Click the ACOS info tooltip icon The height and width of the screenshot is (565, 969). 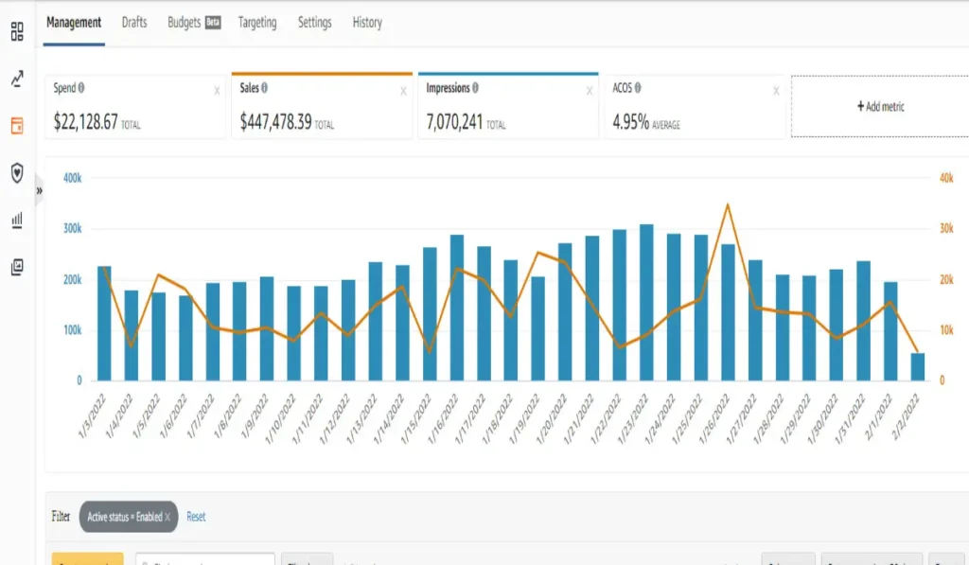[637, 89]
